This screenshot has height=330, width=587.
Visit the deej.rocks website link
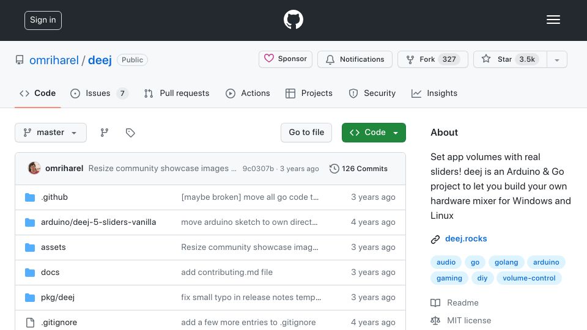[466, 239]
